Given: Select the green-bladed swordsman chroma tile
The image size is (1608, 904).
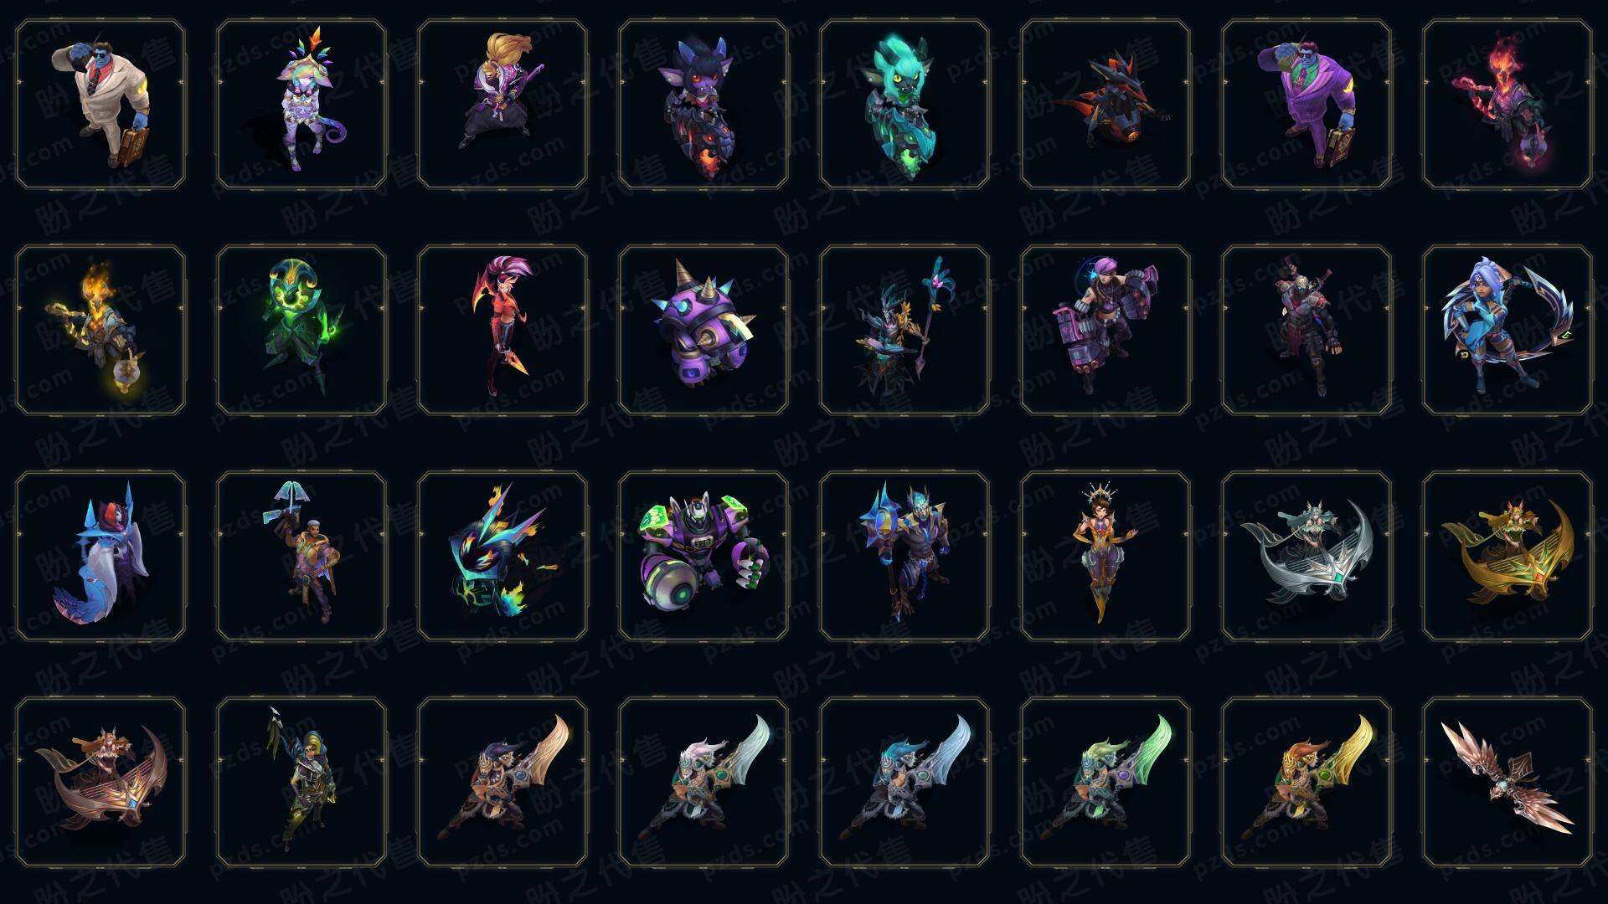Looking at the screenshot, I should coord(1105,782).
